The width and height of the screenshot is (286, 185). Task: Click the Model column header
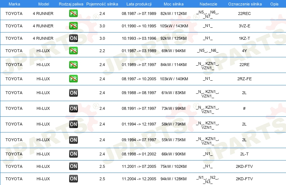44,4
